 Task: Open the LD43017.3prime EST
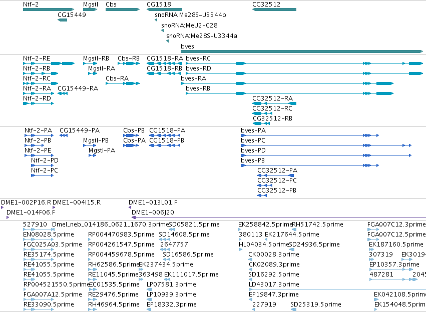[x=337, y=290]
